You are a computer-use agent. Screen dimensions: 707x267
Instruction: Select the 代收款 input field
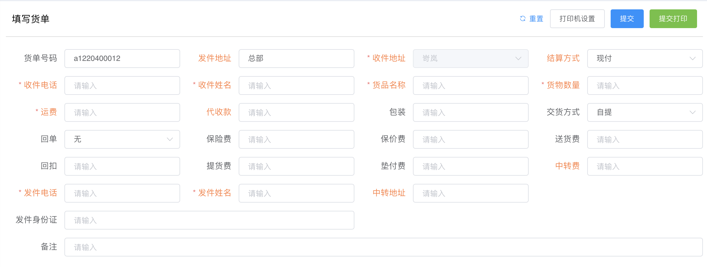296,112
